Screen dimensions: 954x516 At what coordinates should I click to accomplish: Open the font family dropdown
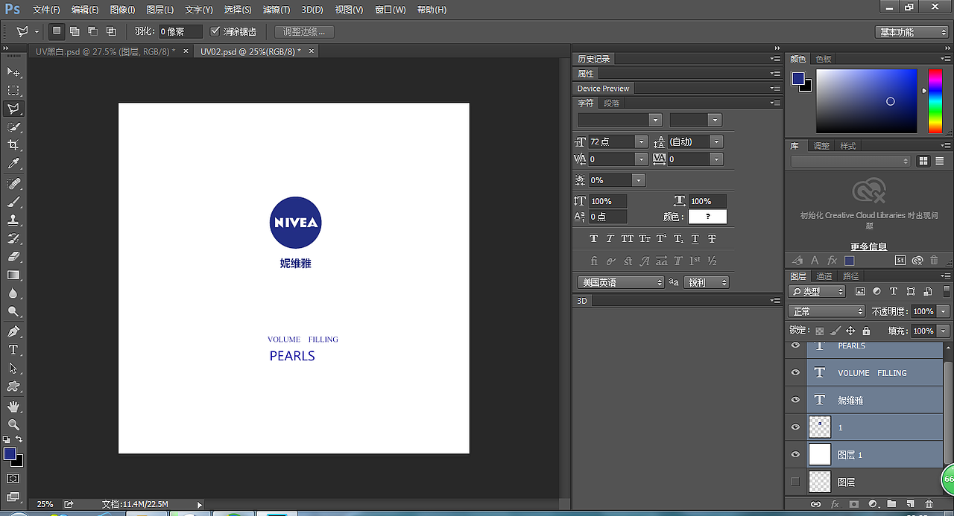click(x=655, y=119)
